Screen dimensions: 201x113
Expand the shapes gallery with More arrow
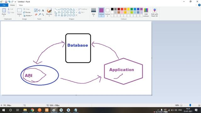(76, 15)
